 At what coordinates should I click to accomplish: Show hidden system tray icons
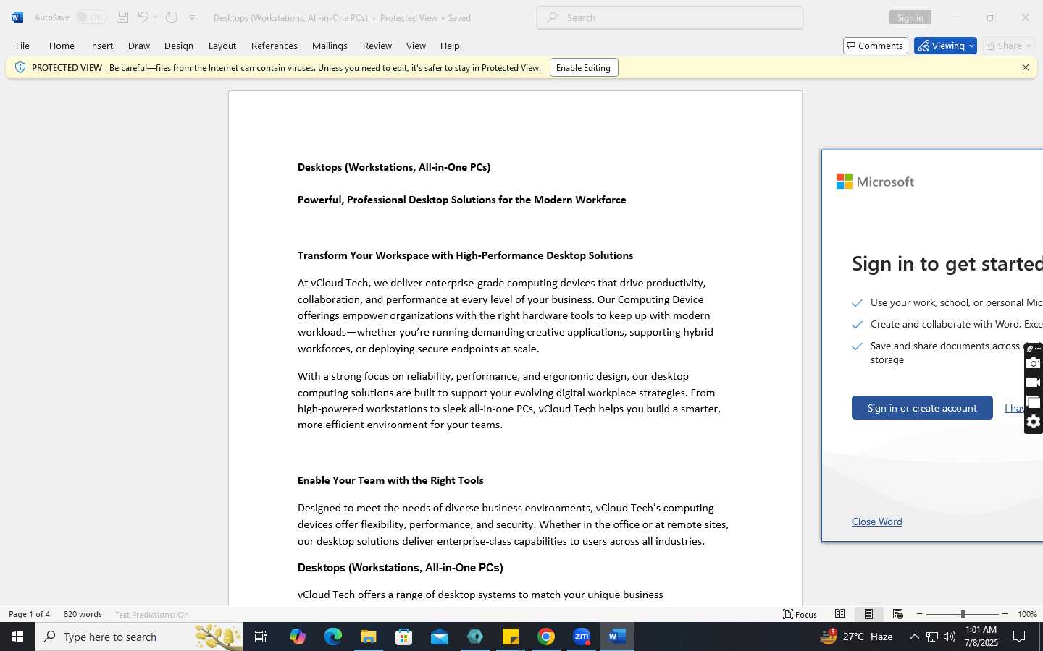[x=914, y=637]
